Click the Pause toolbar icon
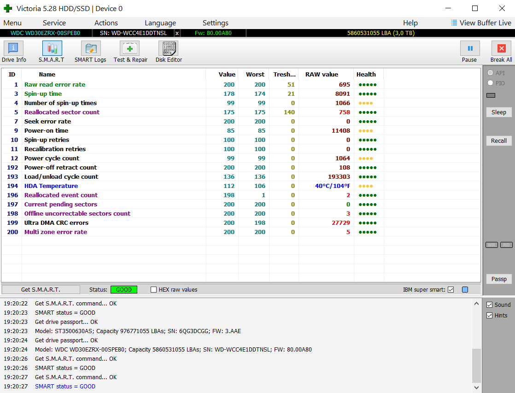The image size is (515, 393). 470,48
